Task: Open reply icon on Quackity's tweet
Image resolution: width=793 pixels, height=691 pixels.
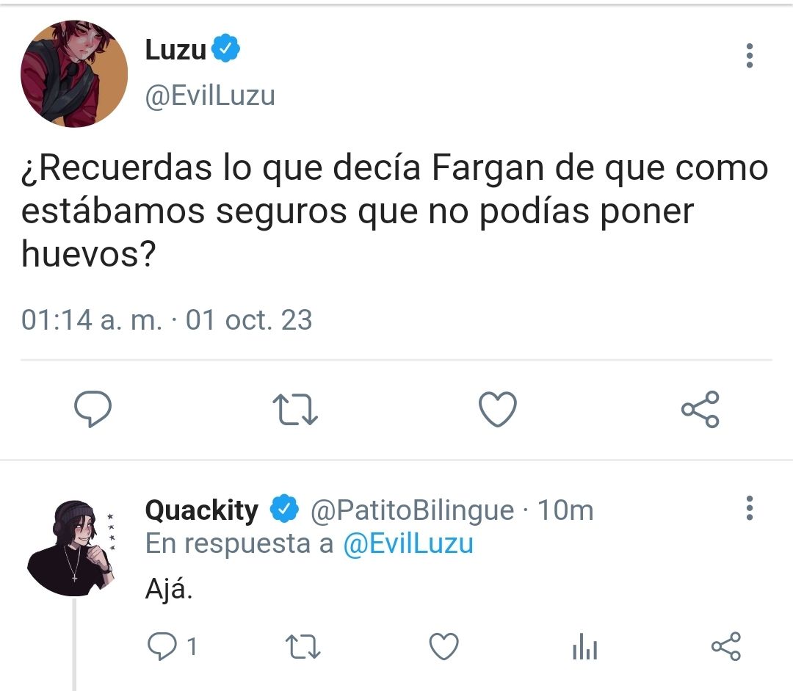Action: (x=162, y=646)
